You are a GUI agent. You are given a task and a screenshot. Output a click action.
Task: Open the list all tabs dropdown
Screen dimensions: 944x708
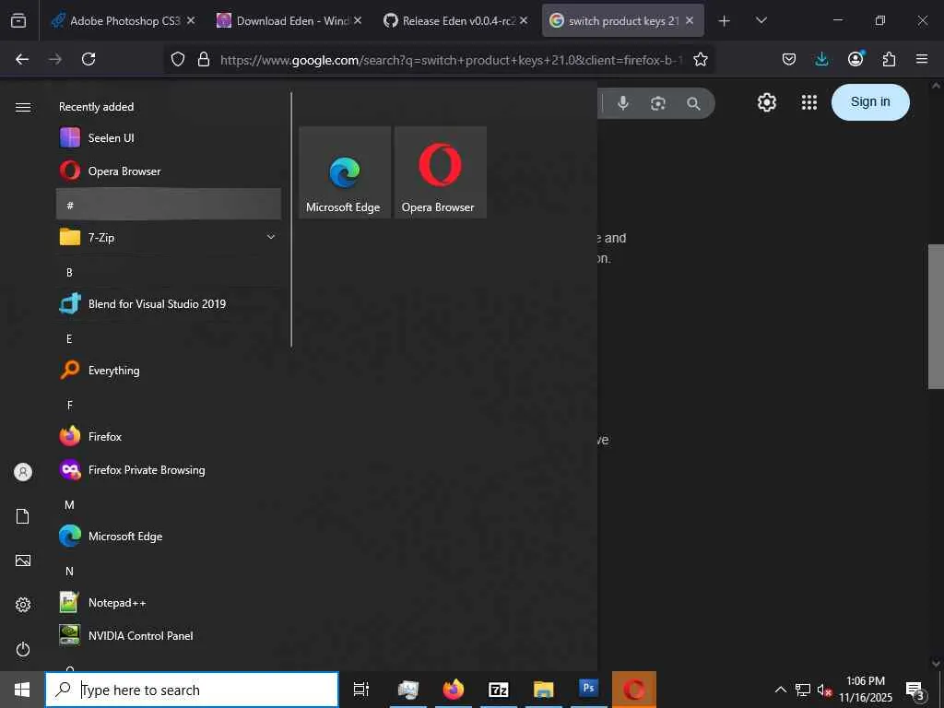[x=761, y=21]
